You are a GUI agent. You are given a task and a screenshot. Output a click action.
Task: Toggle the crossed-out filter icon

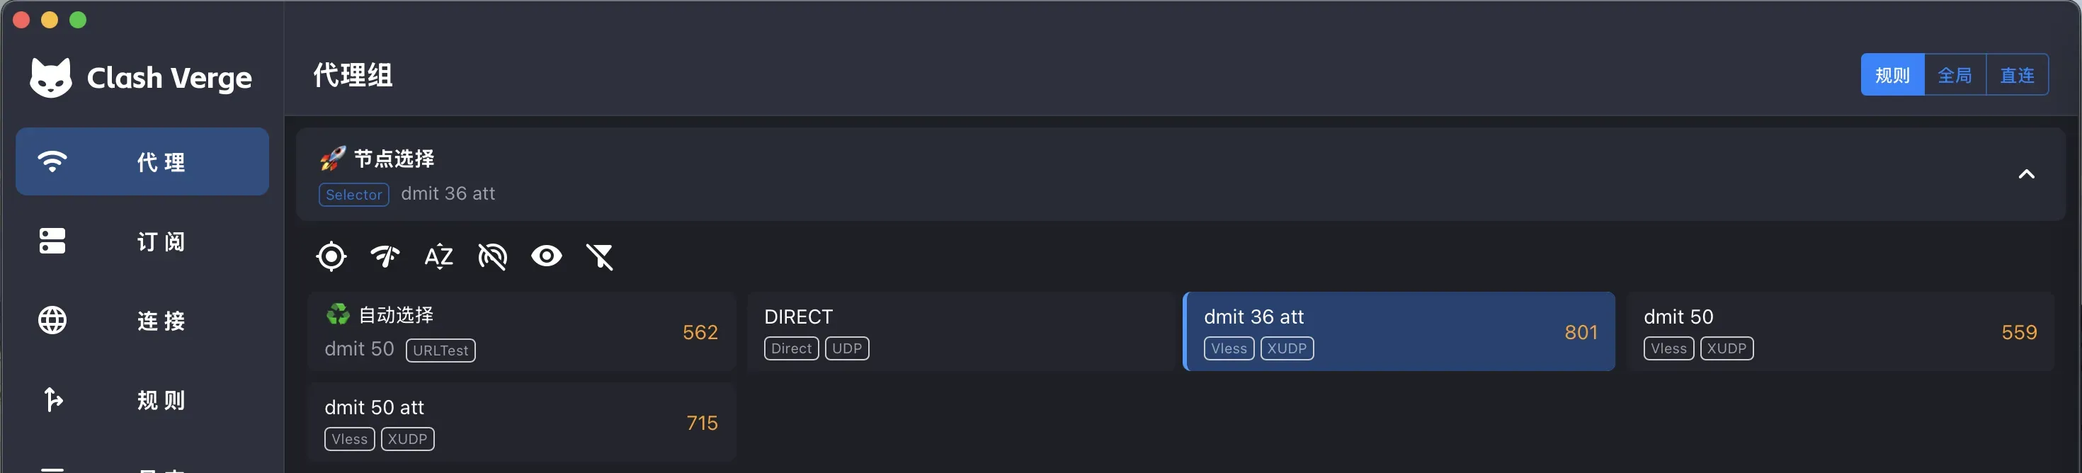(x=600, y=256)
